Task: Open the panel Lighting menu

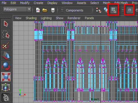Action: pos(46,18)
